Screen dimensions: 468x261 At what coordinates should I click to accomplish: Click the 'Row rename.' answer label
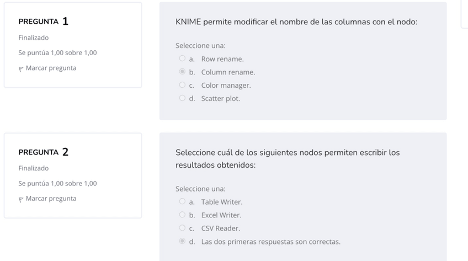pyautogui.click(x=222, y=59)
